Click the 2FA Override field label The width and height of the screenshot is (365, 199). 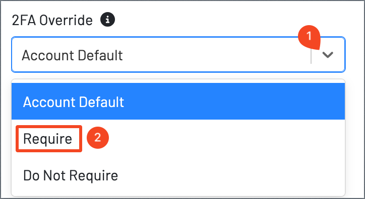52,20
